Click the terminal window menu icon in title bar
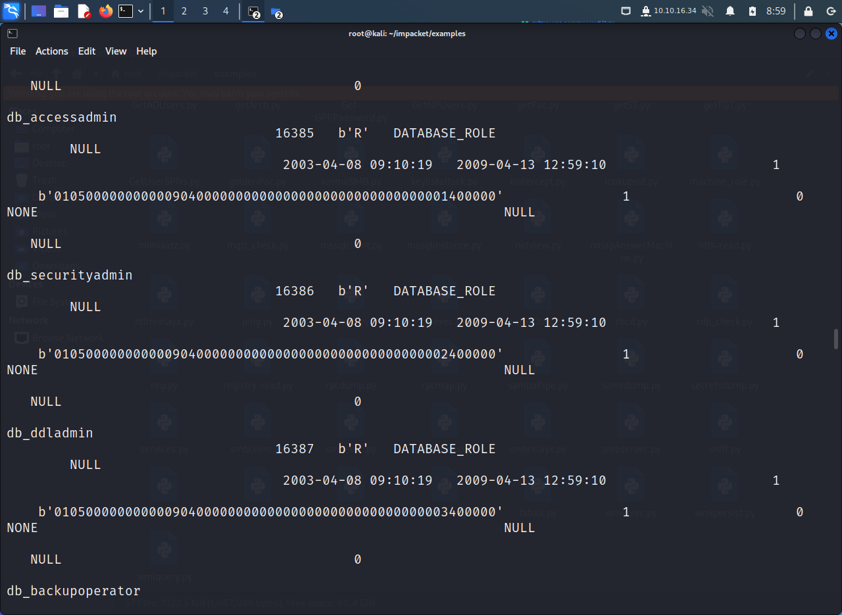 (x=12, y=34)
